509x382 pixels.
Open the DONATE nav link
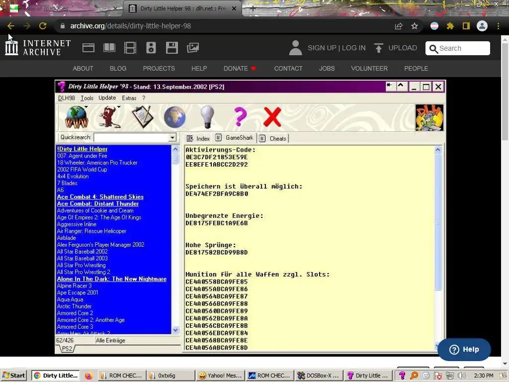[240, 69]
